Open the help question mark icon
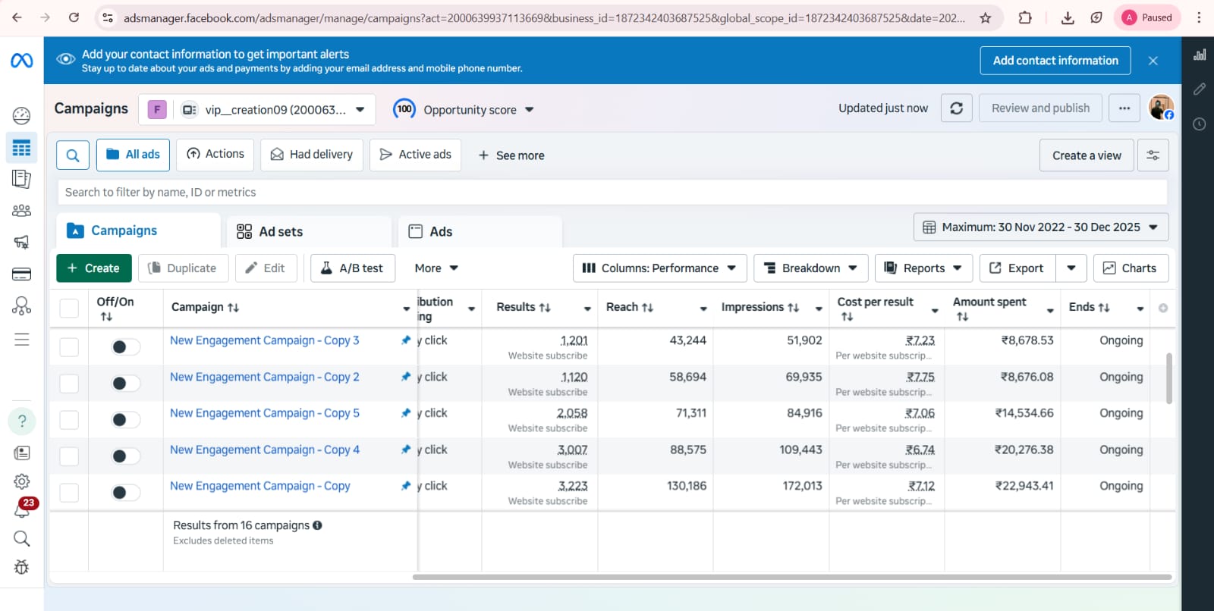Screen dimensions: 1214x611 pos(21,421)
